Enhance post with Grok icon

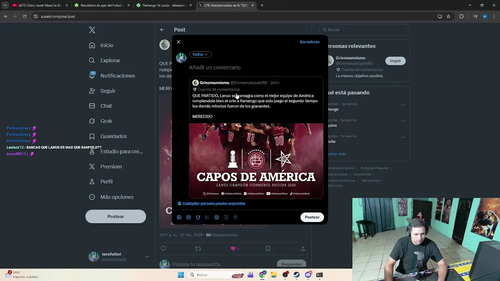tap(198, 217)
